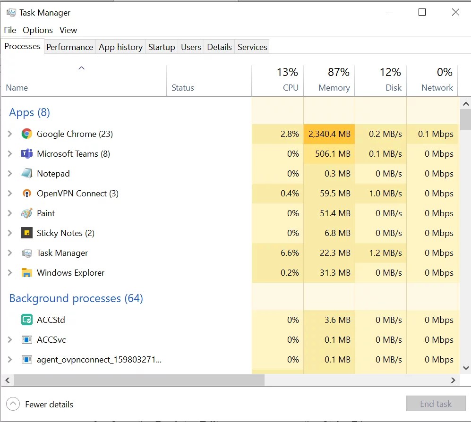Click the OpenVPN Connect icon
This screenshot has width=471, height=422.
[x=27, y=193]
